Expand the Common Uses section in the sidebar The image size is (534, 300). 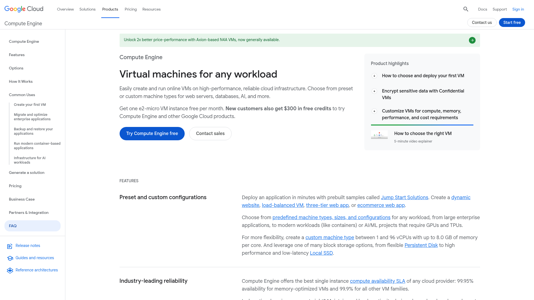click(22, 95)
